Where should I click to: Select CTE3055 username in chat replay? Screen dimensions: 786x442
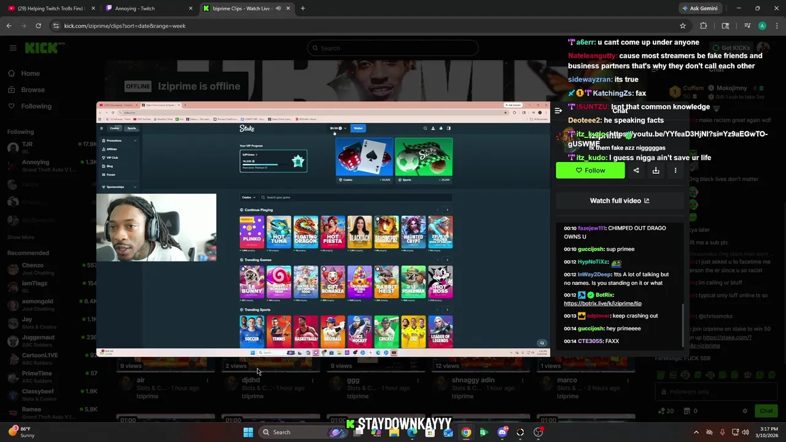pyautogui.click(x=590, y=341)
